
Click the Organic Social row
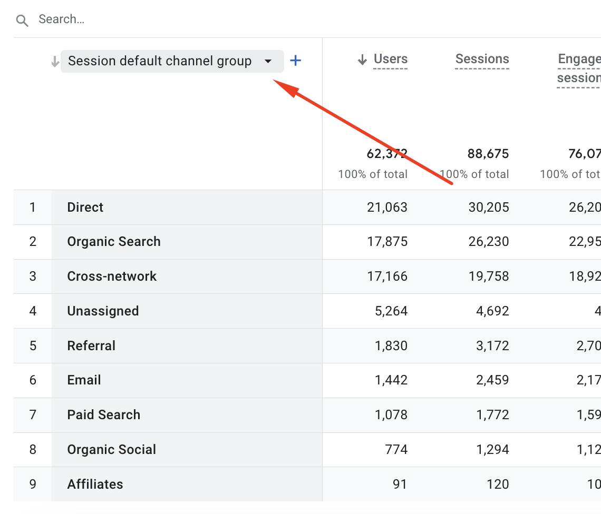tap(112, 450)
